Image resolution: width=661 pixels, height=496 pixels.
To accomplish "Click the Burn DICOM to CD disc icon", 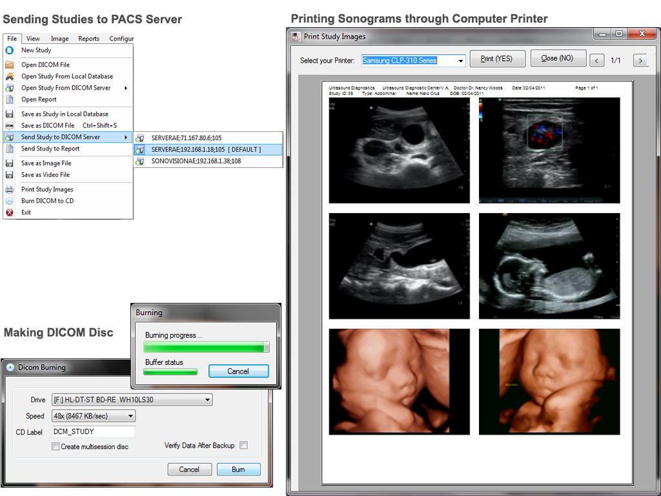I will point(9,201).
